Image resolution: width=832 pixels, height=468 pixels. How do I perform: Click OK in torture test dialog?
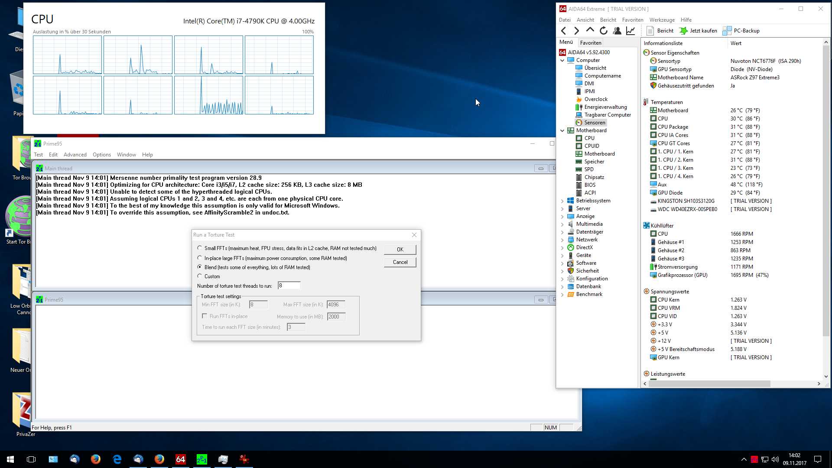400,250
